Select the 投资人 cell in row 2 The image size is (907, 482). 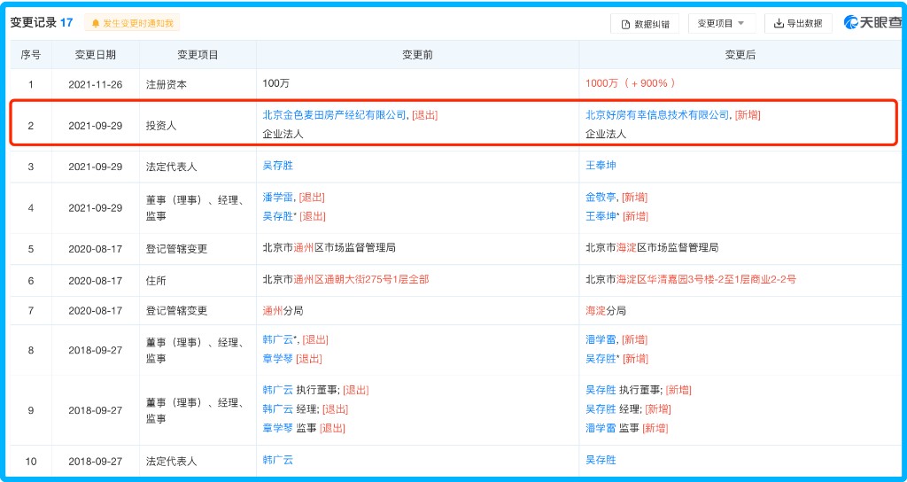[x=198, y=124]
